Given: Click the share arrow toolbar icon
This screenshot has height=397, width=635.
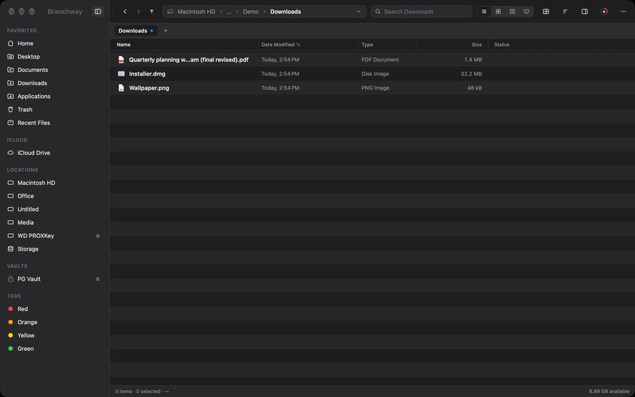Looking at the screenshot, I should point(546,12).
